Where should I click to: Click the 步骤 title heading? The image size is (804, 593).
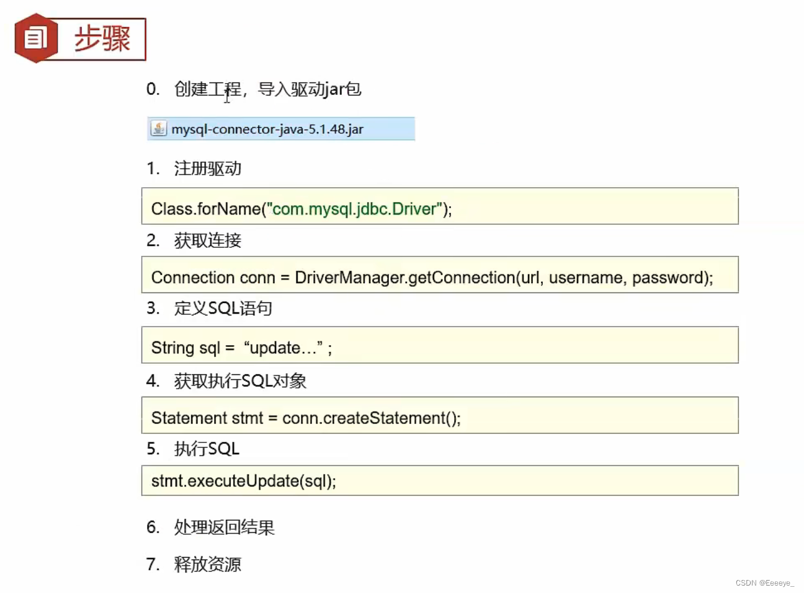click(102, 38)
